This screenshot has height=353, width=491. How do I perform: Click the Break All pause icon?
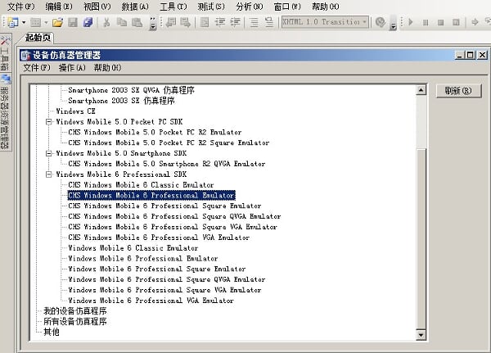point(426,22)
